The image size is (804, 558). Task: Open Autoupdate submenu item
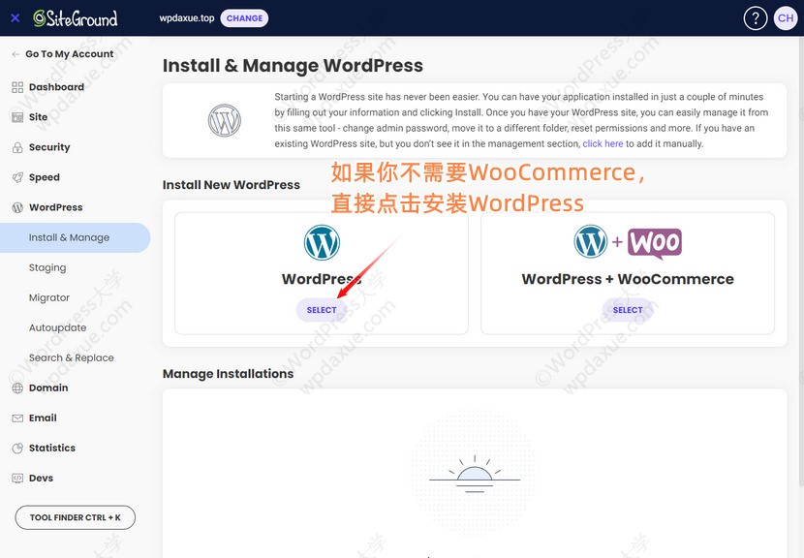[57, 327]
